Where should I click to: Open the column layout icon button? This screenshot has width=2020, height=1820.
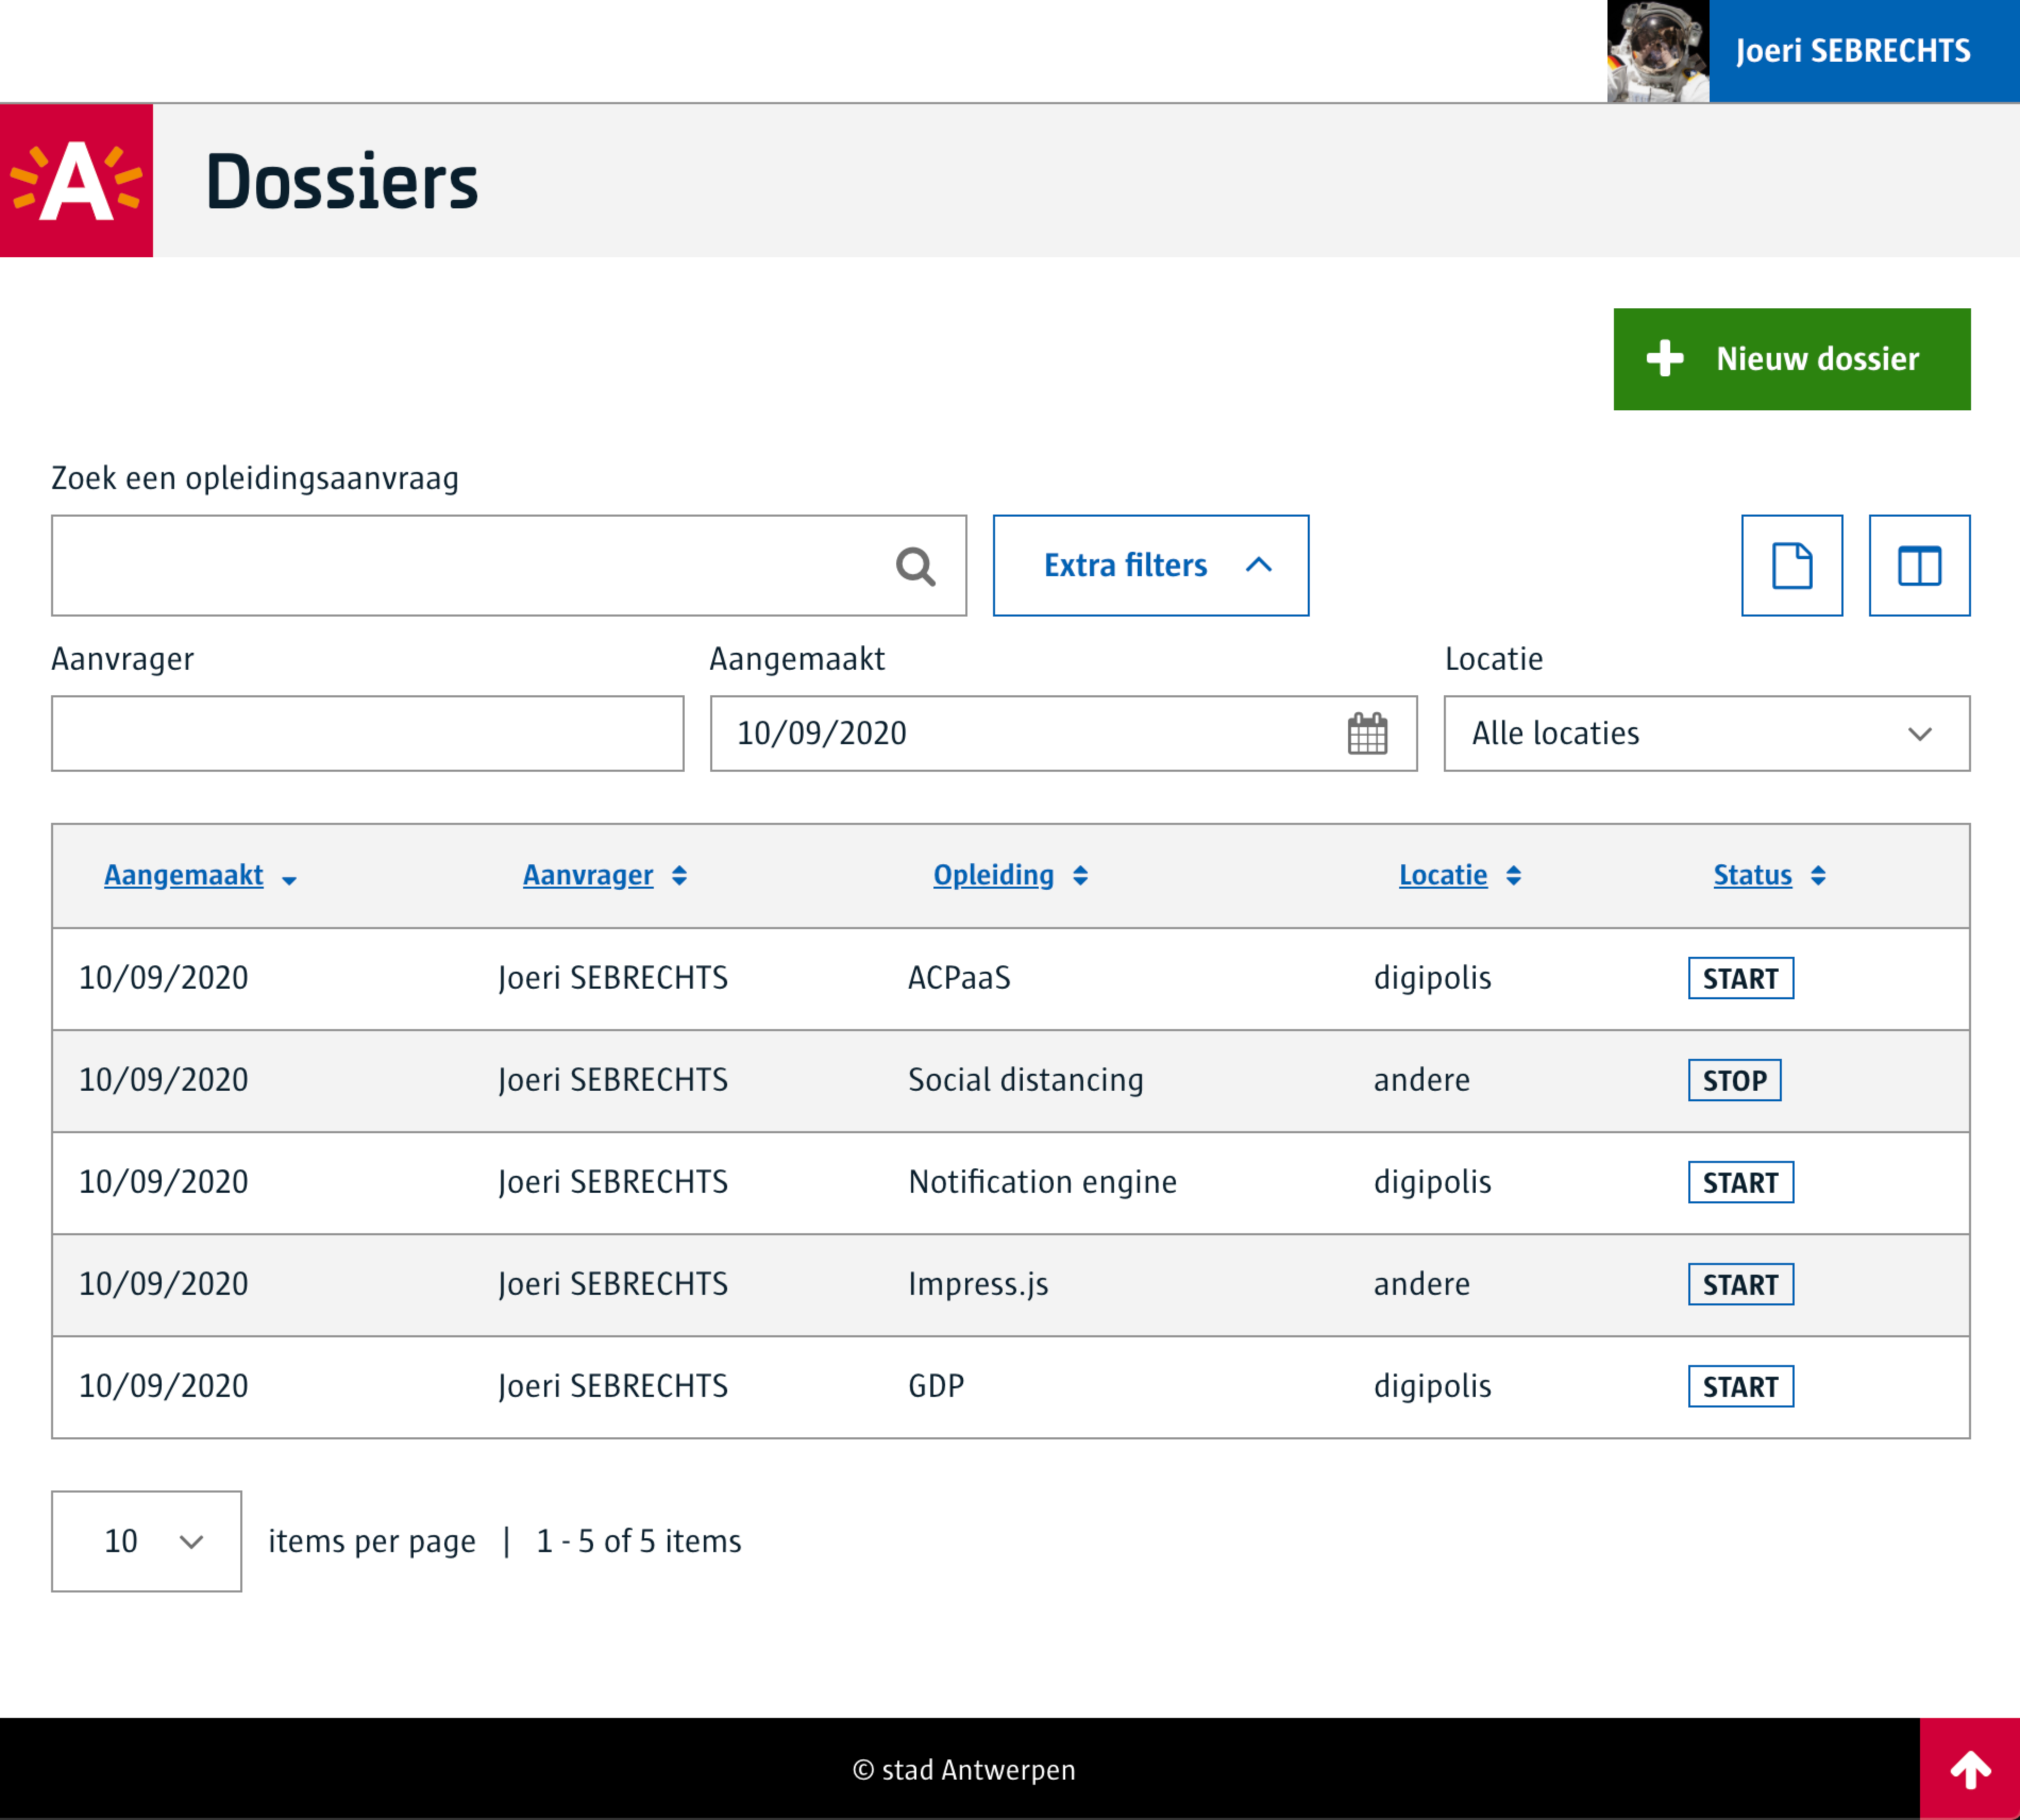[1919, 566]
